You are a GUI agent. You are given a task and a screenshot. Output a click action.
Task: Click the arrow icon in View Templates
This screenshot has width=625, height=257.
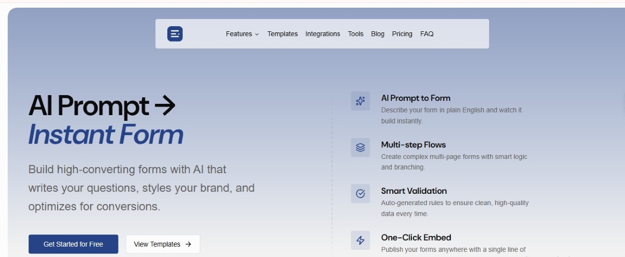[188, 244]
